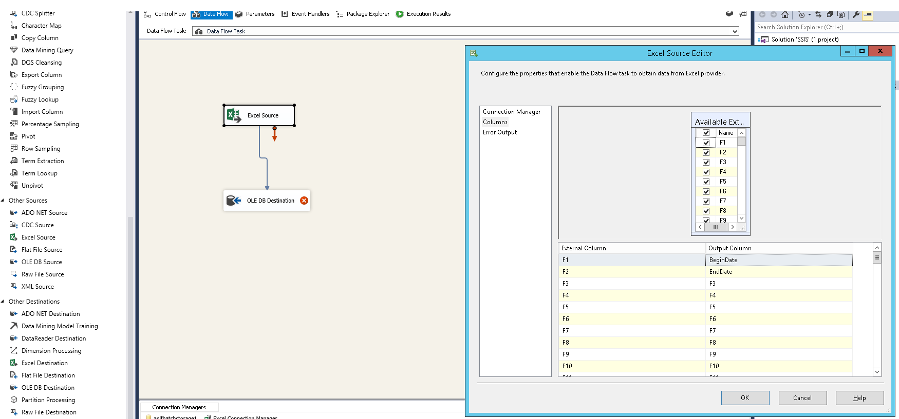Uncheck the F5 available column checkbox
This screenshot has width=899, height=419.
pos(706,182)
